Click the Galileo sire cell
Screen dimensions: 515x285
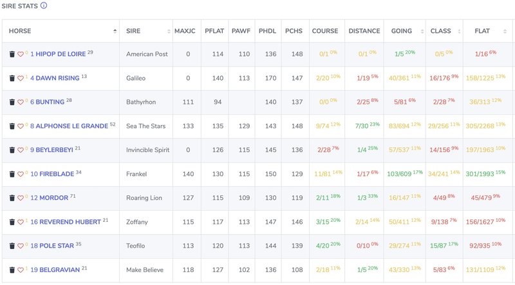point(138,78)
